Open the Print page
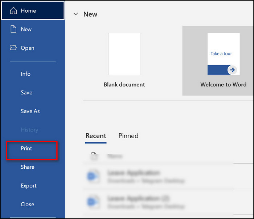 click(x=26, y=148)
